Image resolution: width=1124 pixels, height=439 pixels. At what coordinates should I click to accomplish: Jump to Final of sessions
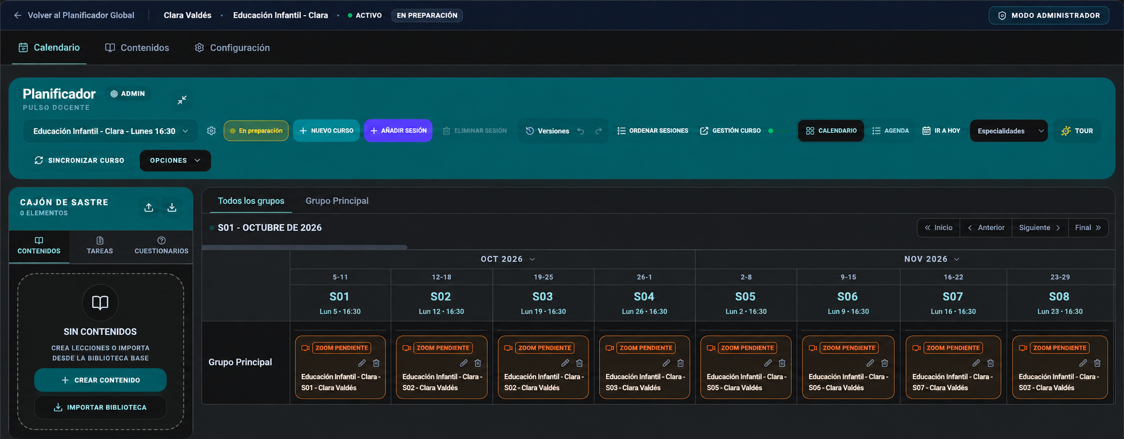coord(1088,228)
